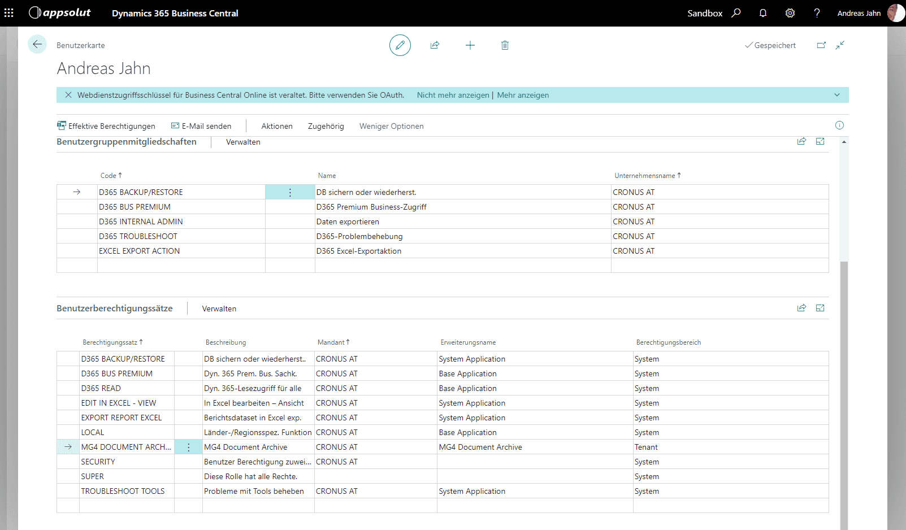Image resolution: width=906 pixels, height=530 pixels.
Task: Dismiss the web service key notification
Action: pyautogui.click(x=68, y=95)
